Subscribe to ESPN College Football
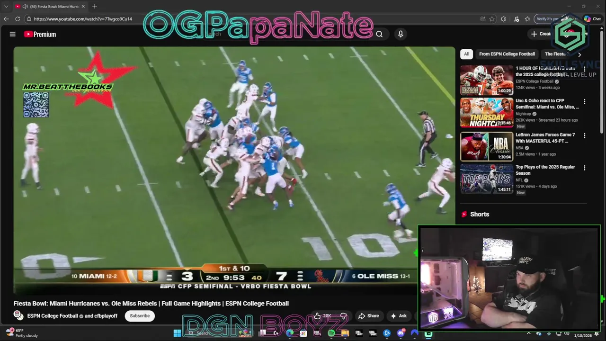606x341 pixels. coord(140,316)
